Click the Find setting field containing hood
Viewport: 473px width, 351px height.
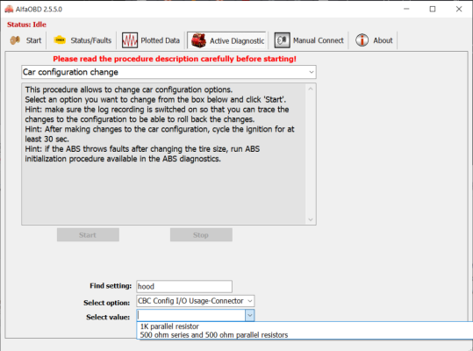coord(184,286)
